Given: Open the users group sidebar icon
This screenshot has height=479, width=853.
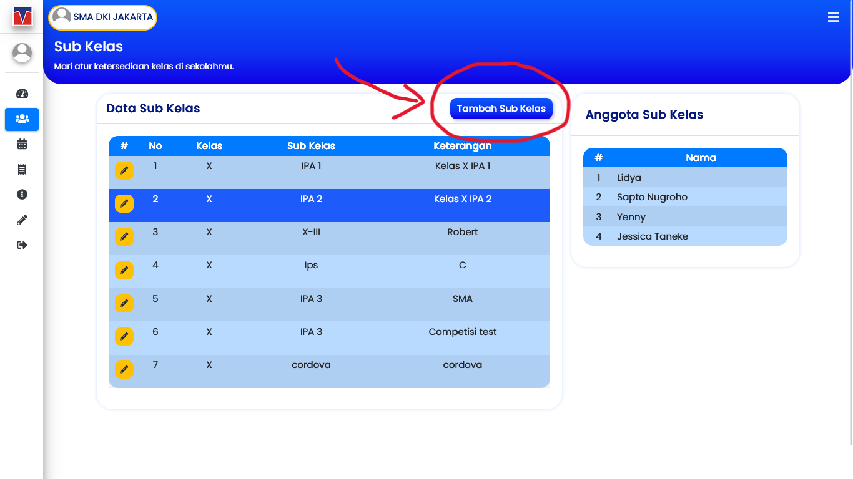Looking at the screenshot, I should click(22, 119).
